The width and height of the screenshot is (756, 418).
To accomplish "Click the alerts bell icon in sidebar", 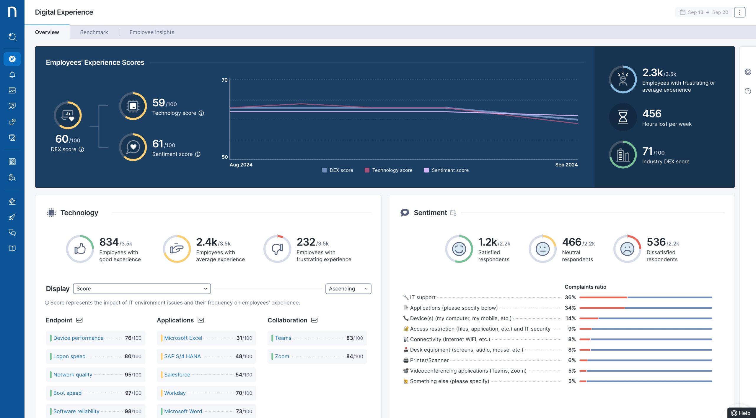I will click(x=12, y=75).
